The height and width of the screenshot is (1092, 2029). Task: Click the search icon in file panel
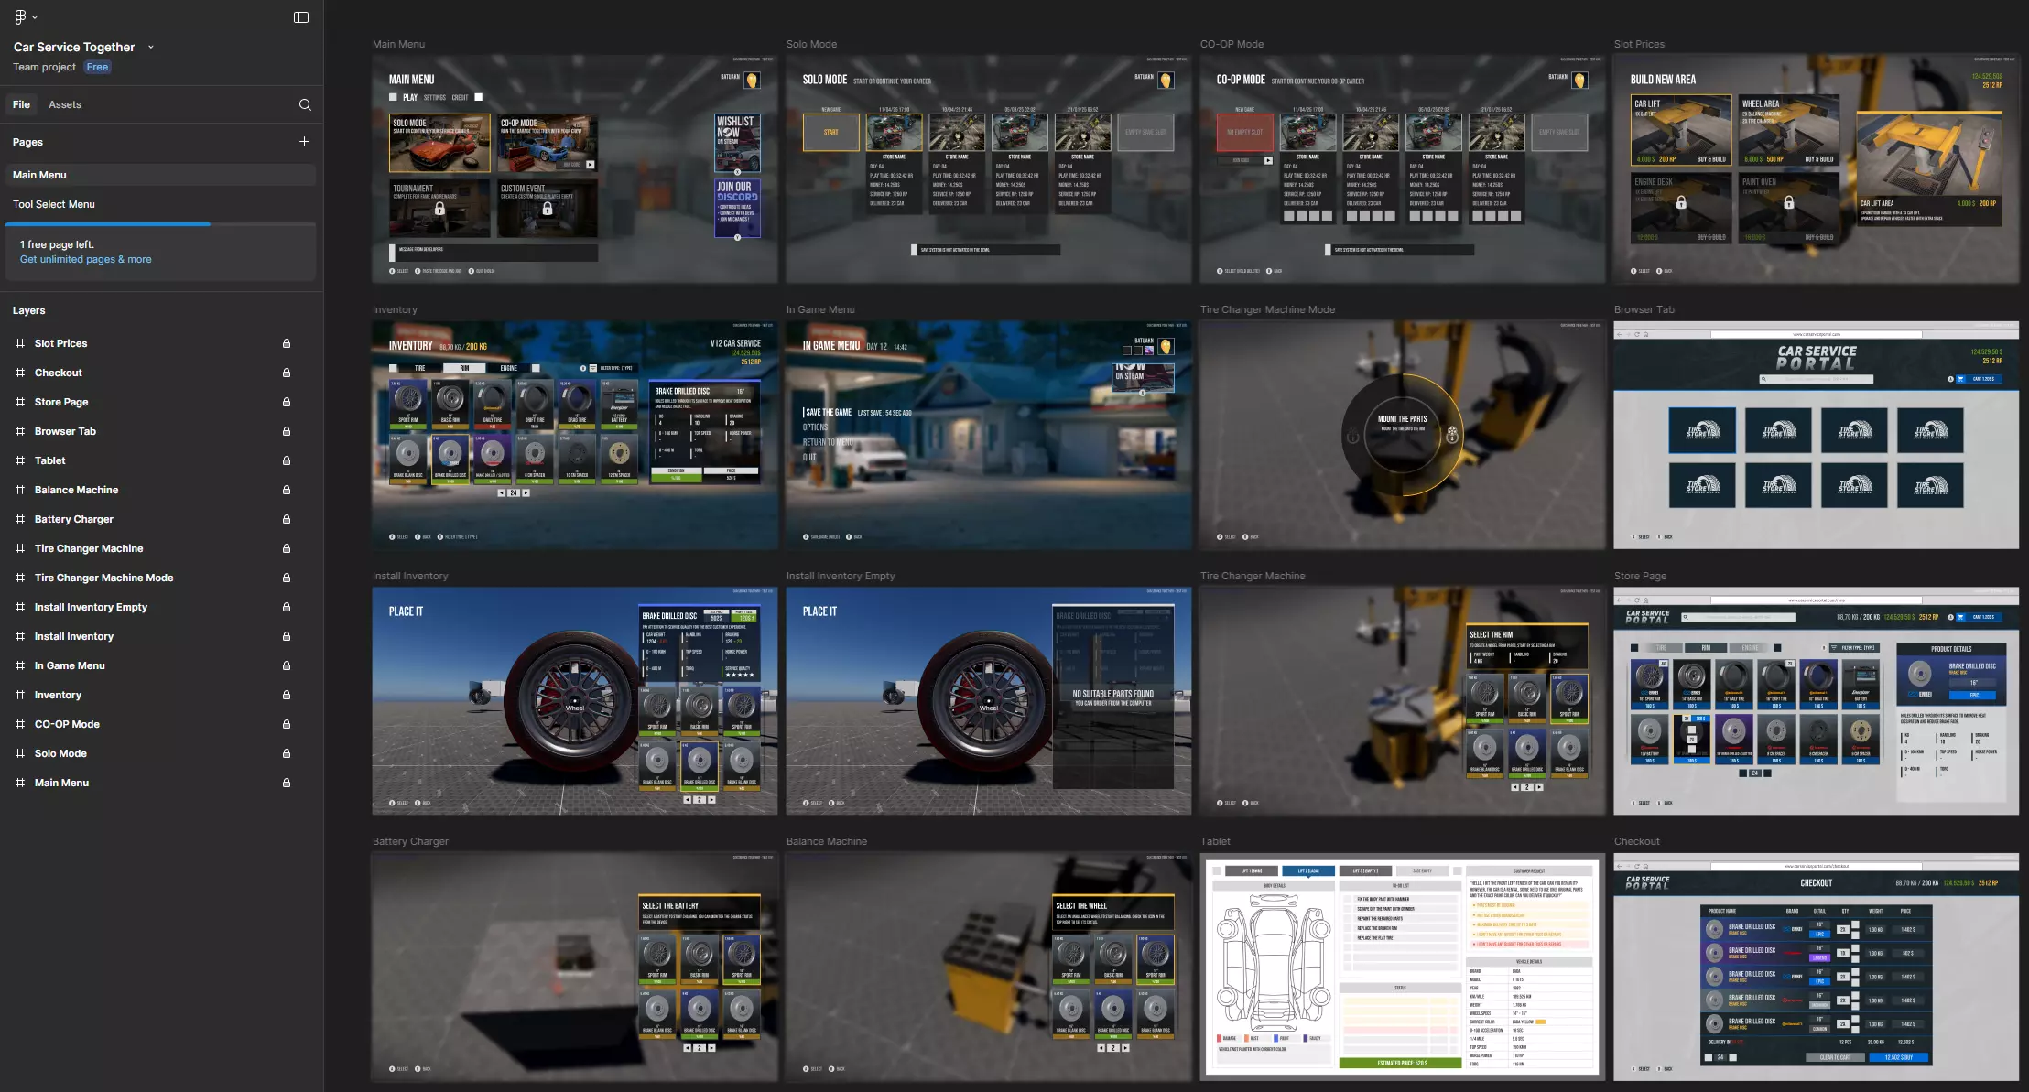tap(305, 104)
